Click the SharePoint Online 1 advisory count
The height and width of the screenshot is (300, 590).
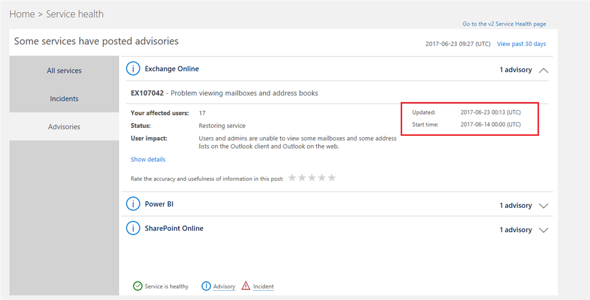(516, 230)
